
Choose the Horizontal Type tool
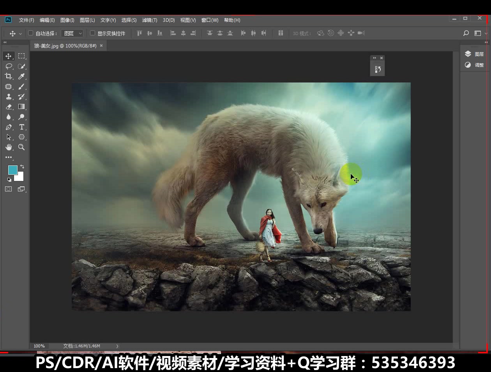point(21,127)
